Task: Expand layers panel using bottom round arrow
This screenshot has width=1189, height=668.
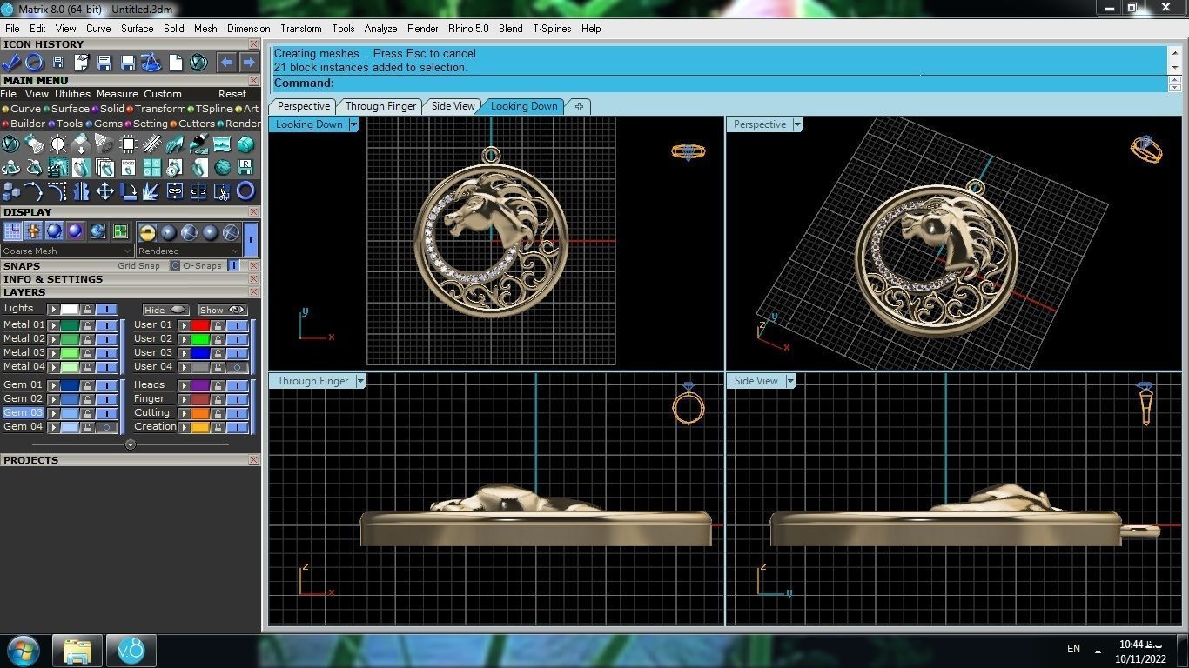Action: 131,444
